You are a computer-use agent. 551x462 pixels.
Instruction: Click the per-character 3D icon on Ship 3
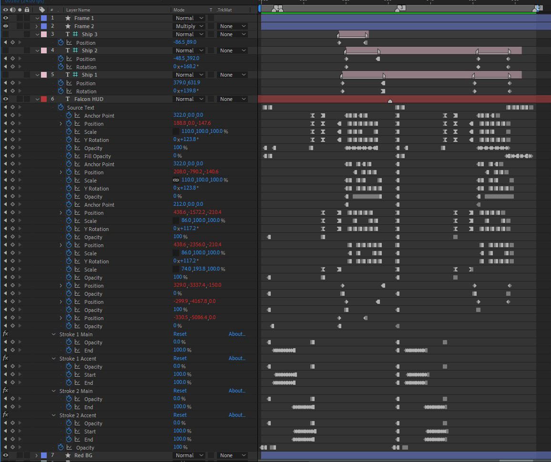pos(75,34)
